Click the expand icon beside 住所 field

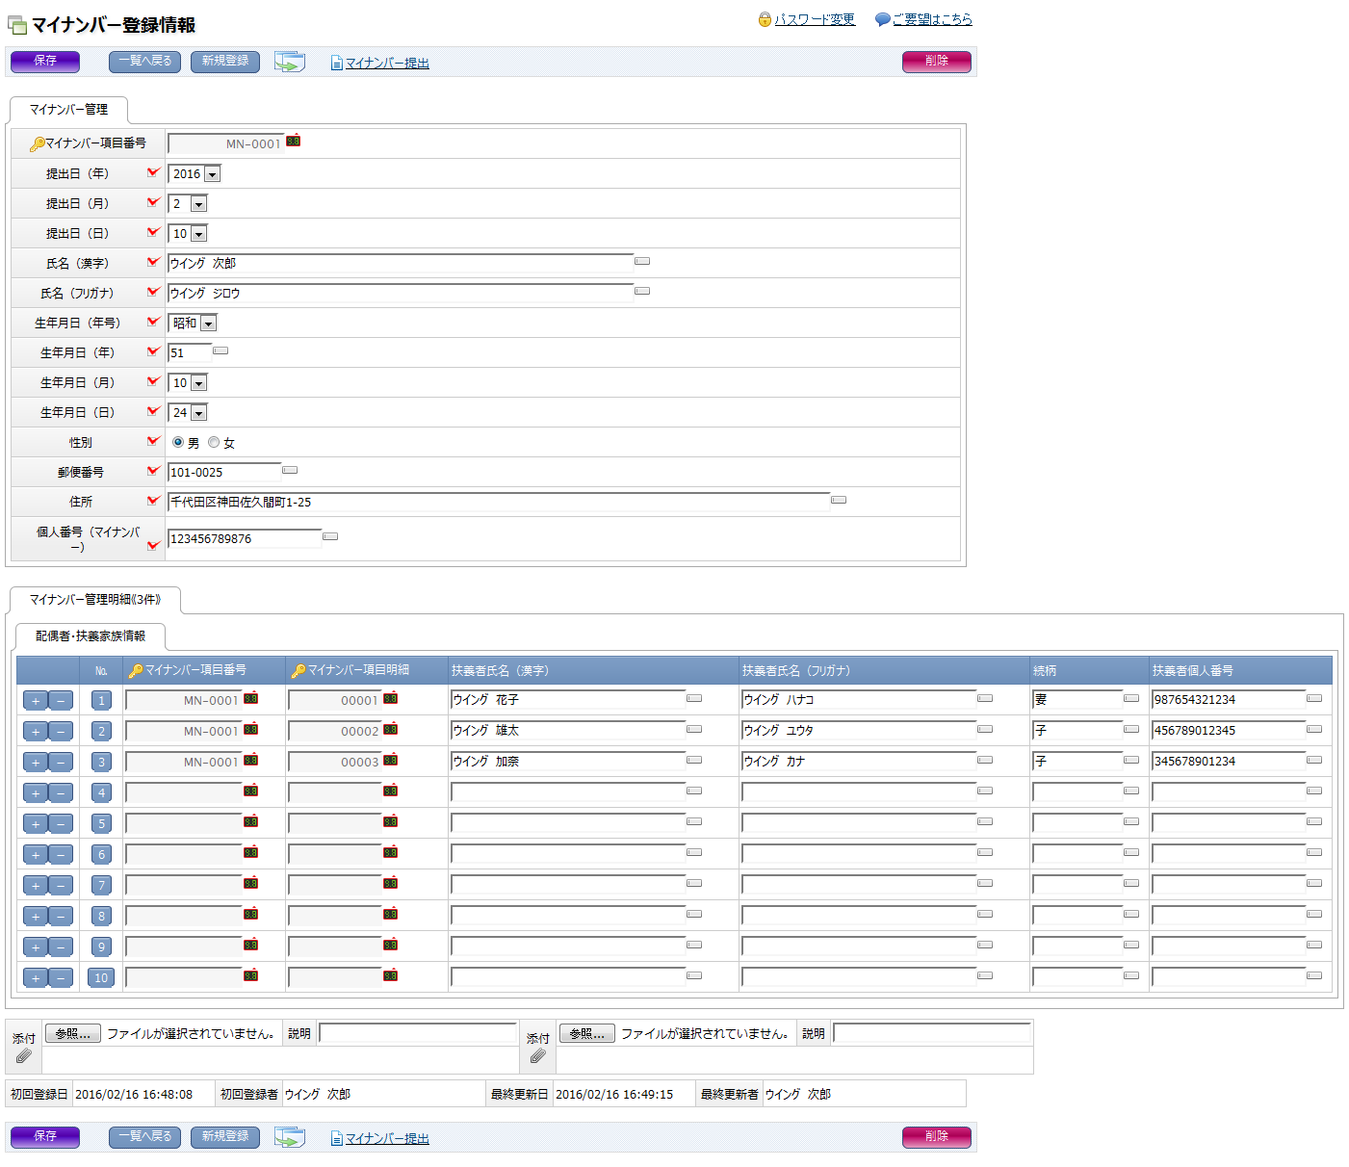click(839, 500)
